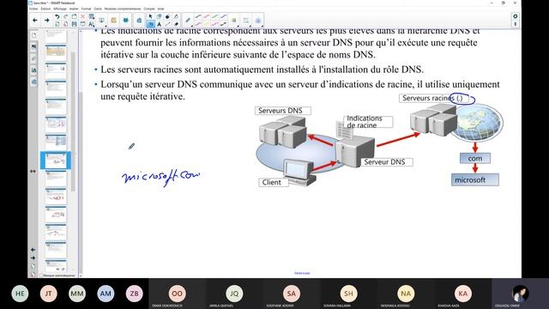Open the Gallery sidebar tab
Viewport: 549px width, 309px height.
pos(34,47)
